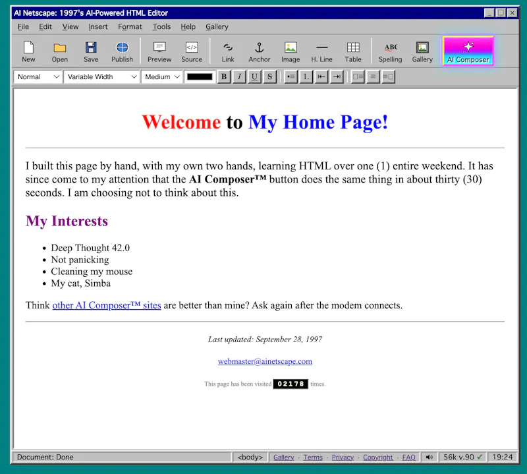Viewport: 527px width, 474px height.
Task: Open a file with the Open folder icon
Action: tap(60, 51)
